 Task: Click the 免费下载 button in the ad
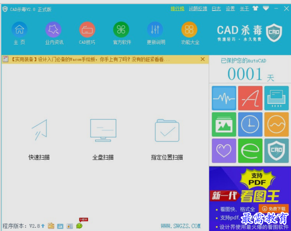[274, 209]
